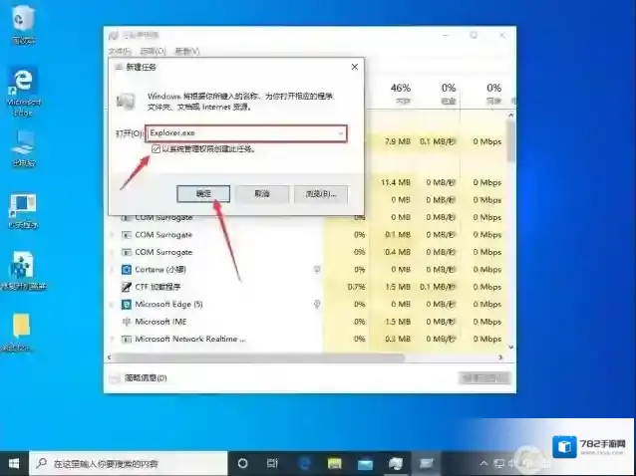This screenshot has height=476, width=636.
Task: Click the scroll-down arrow of the process list
Action: 510,348
